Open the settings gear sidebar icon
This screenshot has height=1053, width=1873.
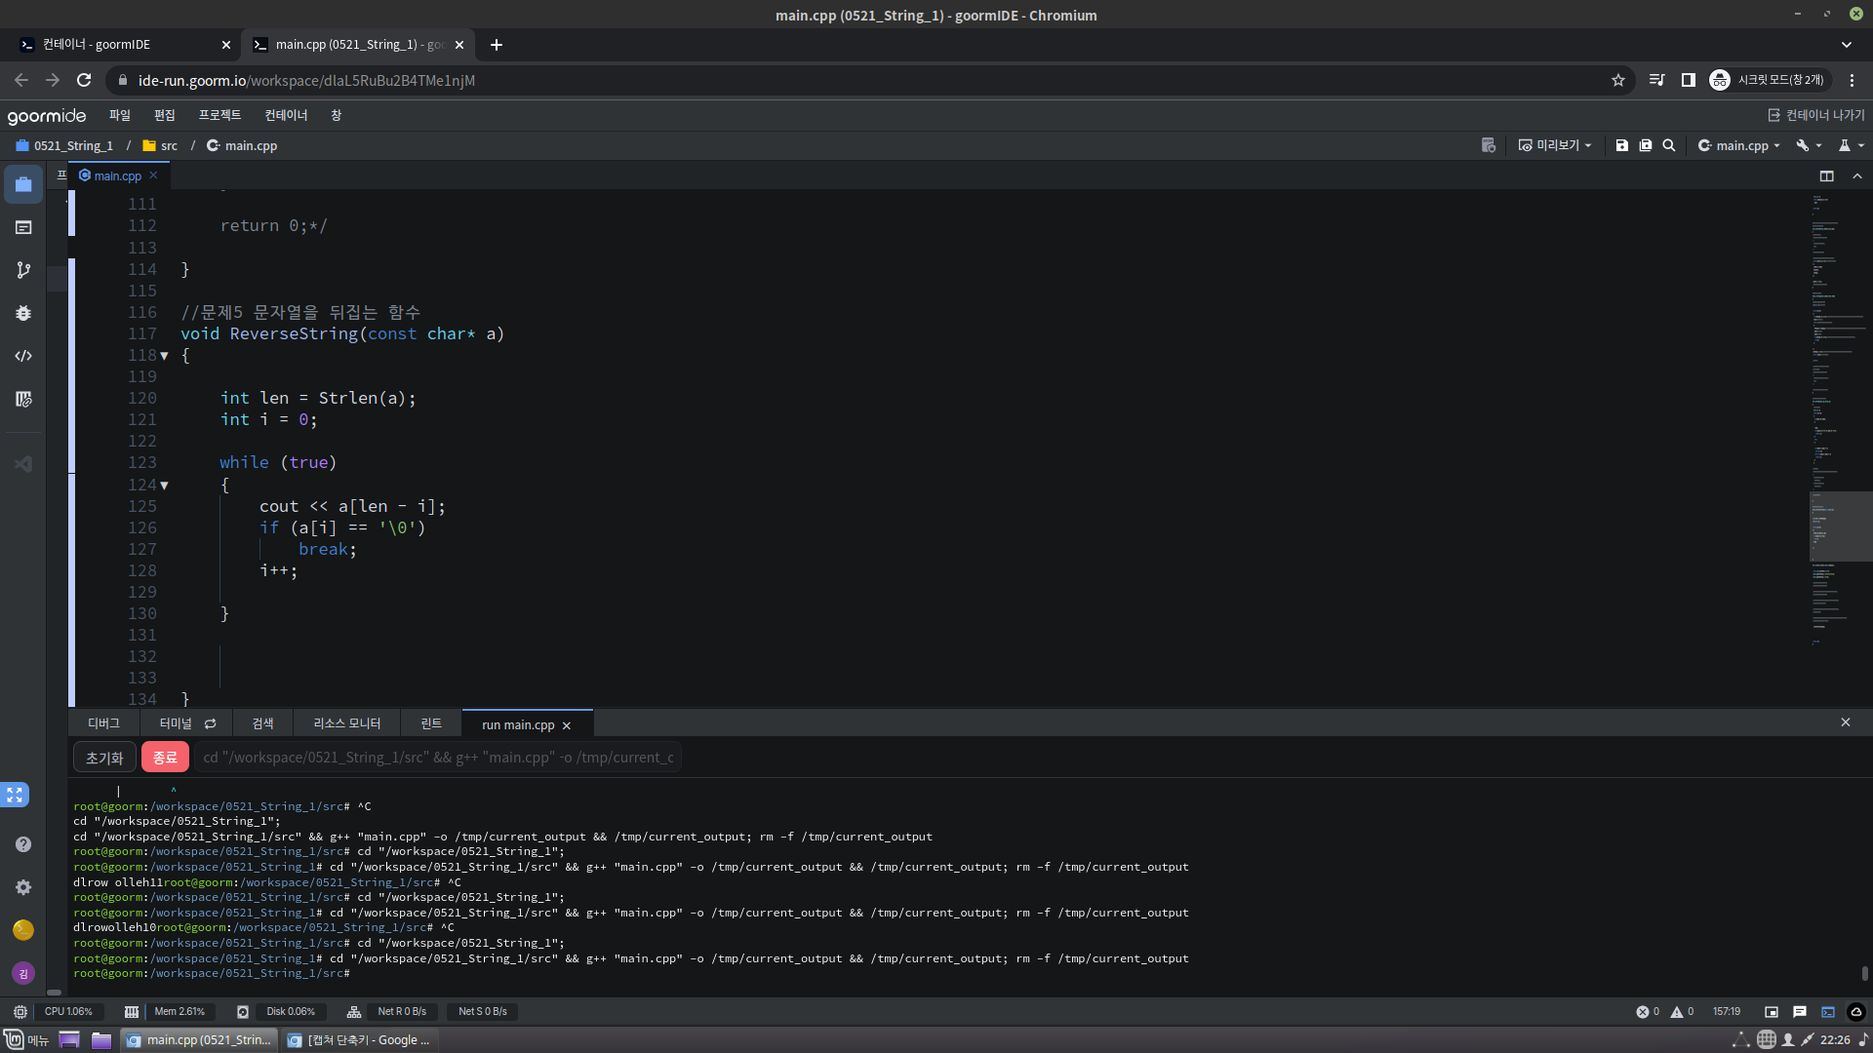[23, 887]
